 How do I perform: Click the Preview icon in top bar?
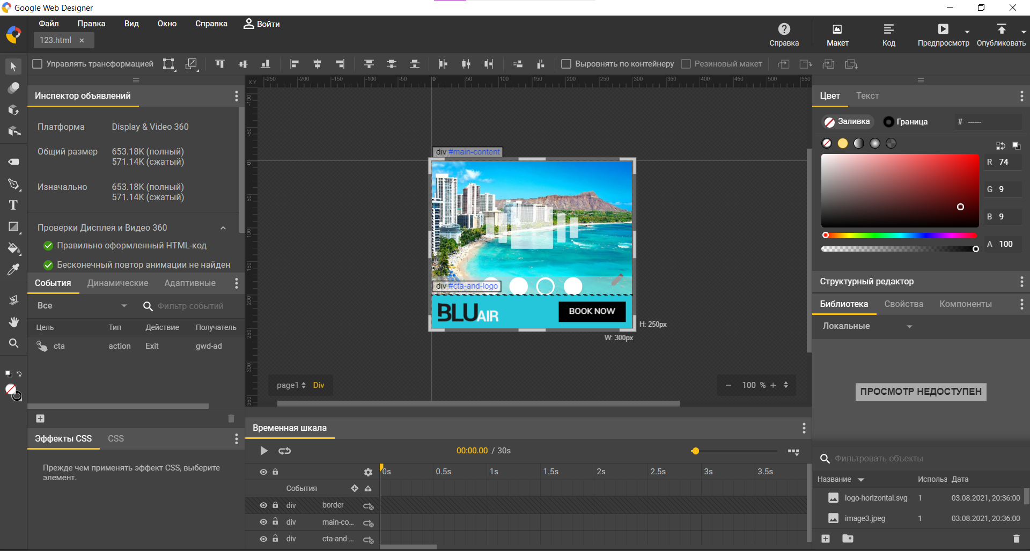(x=943, y=30)
